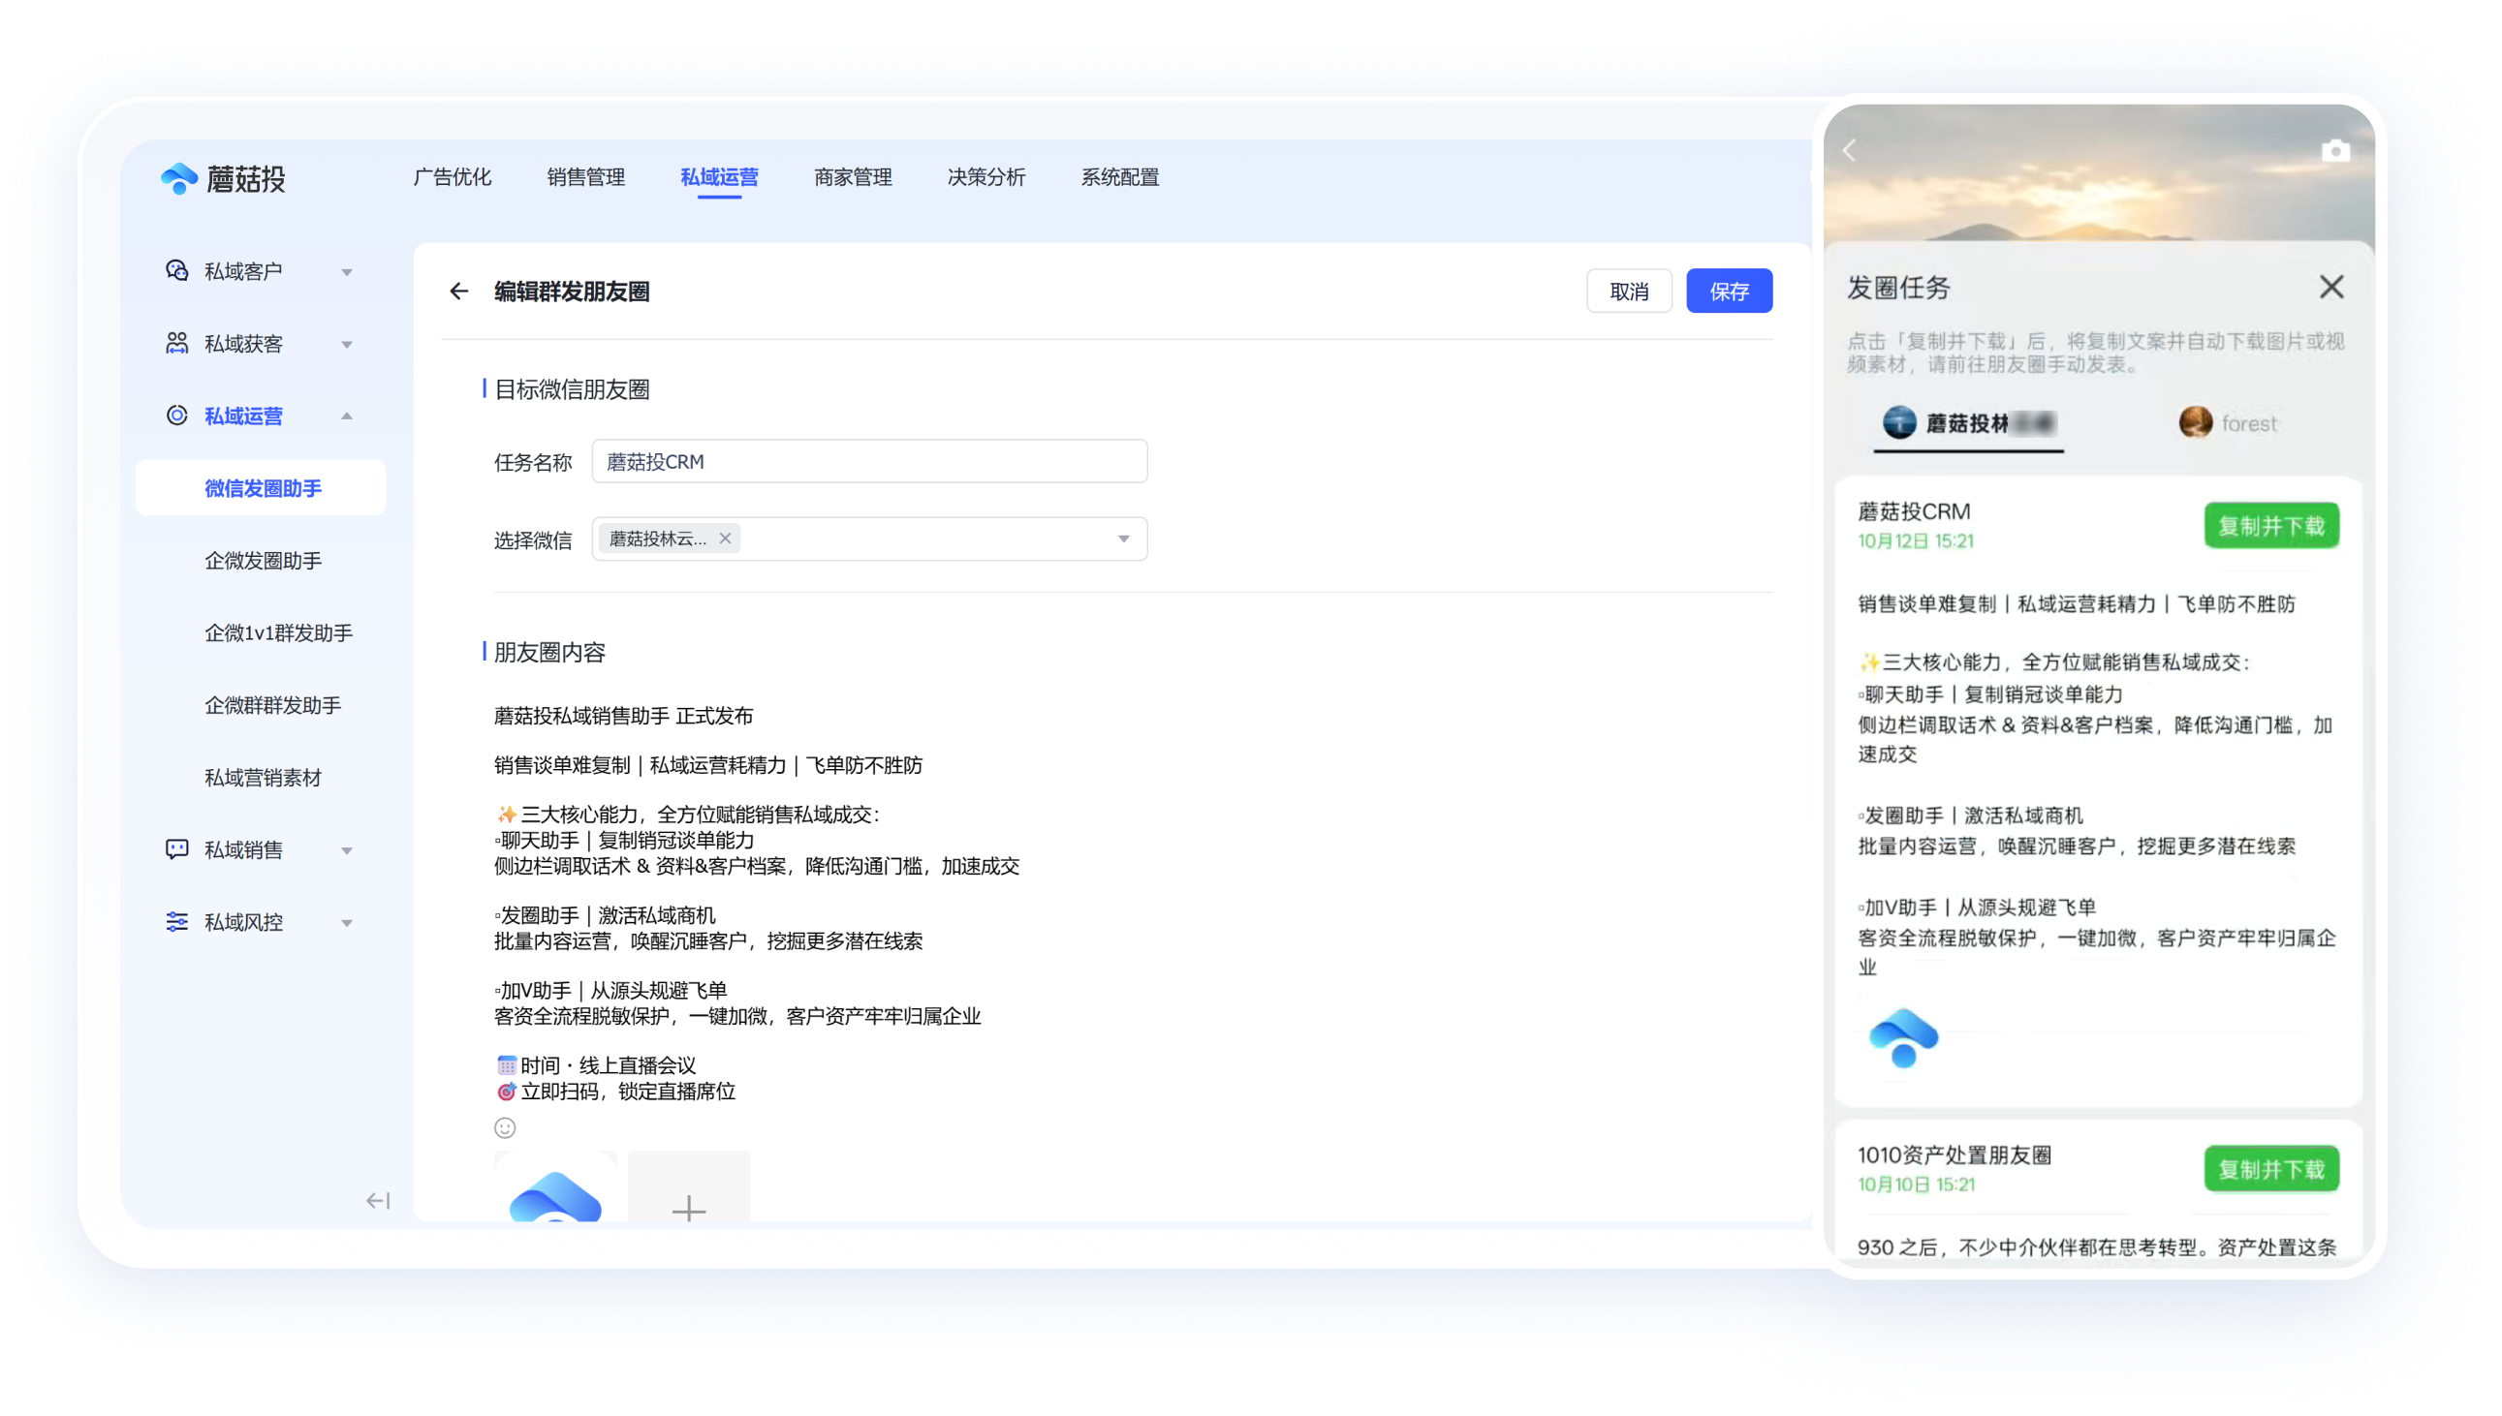This screenshot has width=2502, height=1416.
Task: Click the 取消 button
Action: point(1629,291)
